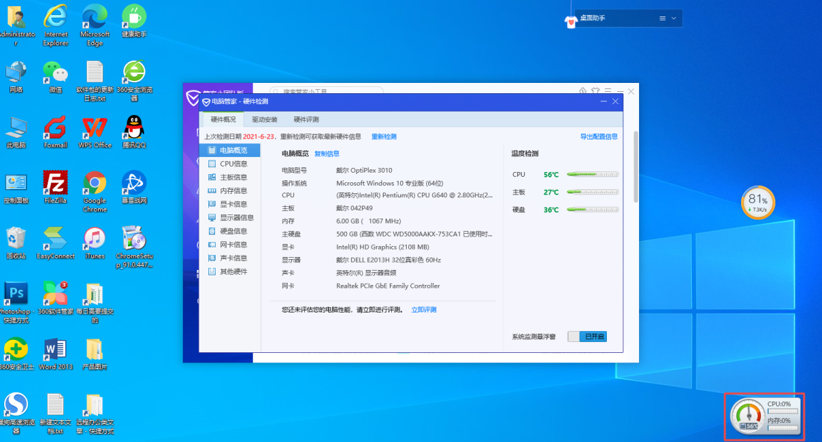
Task: Select the Photoshop shortcut desktop icon
Action: (16, 302)
